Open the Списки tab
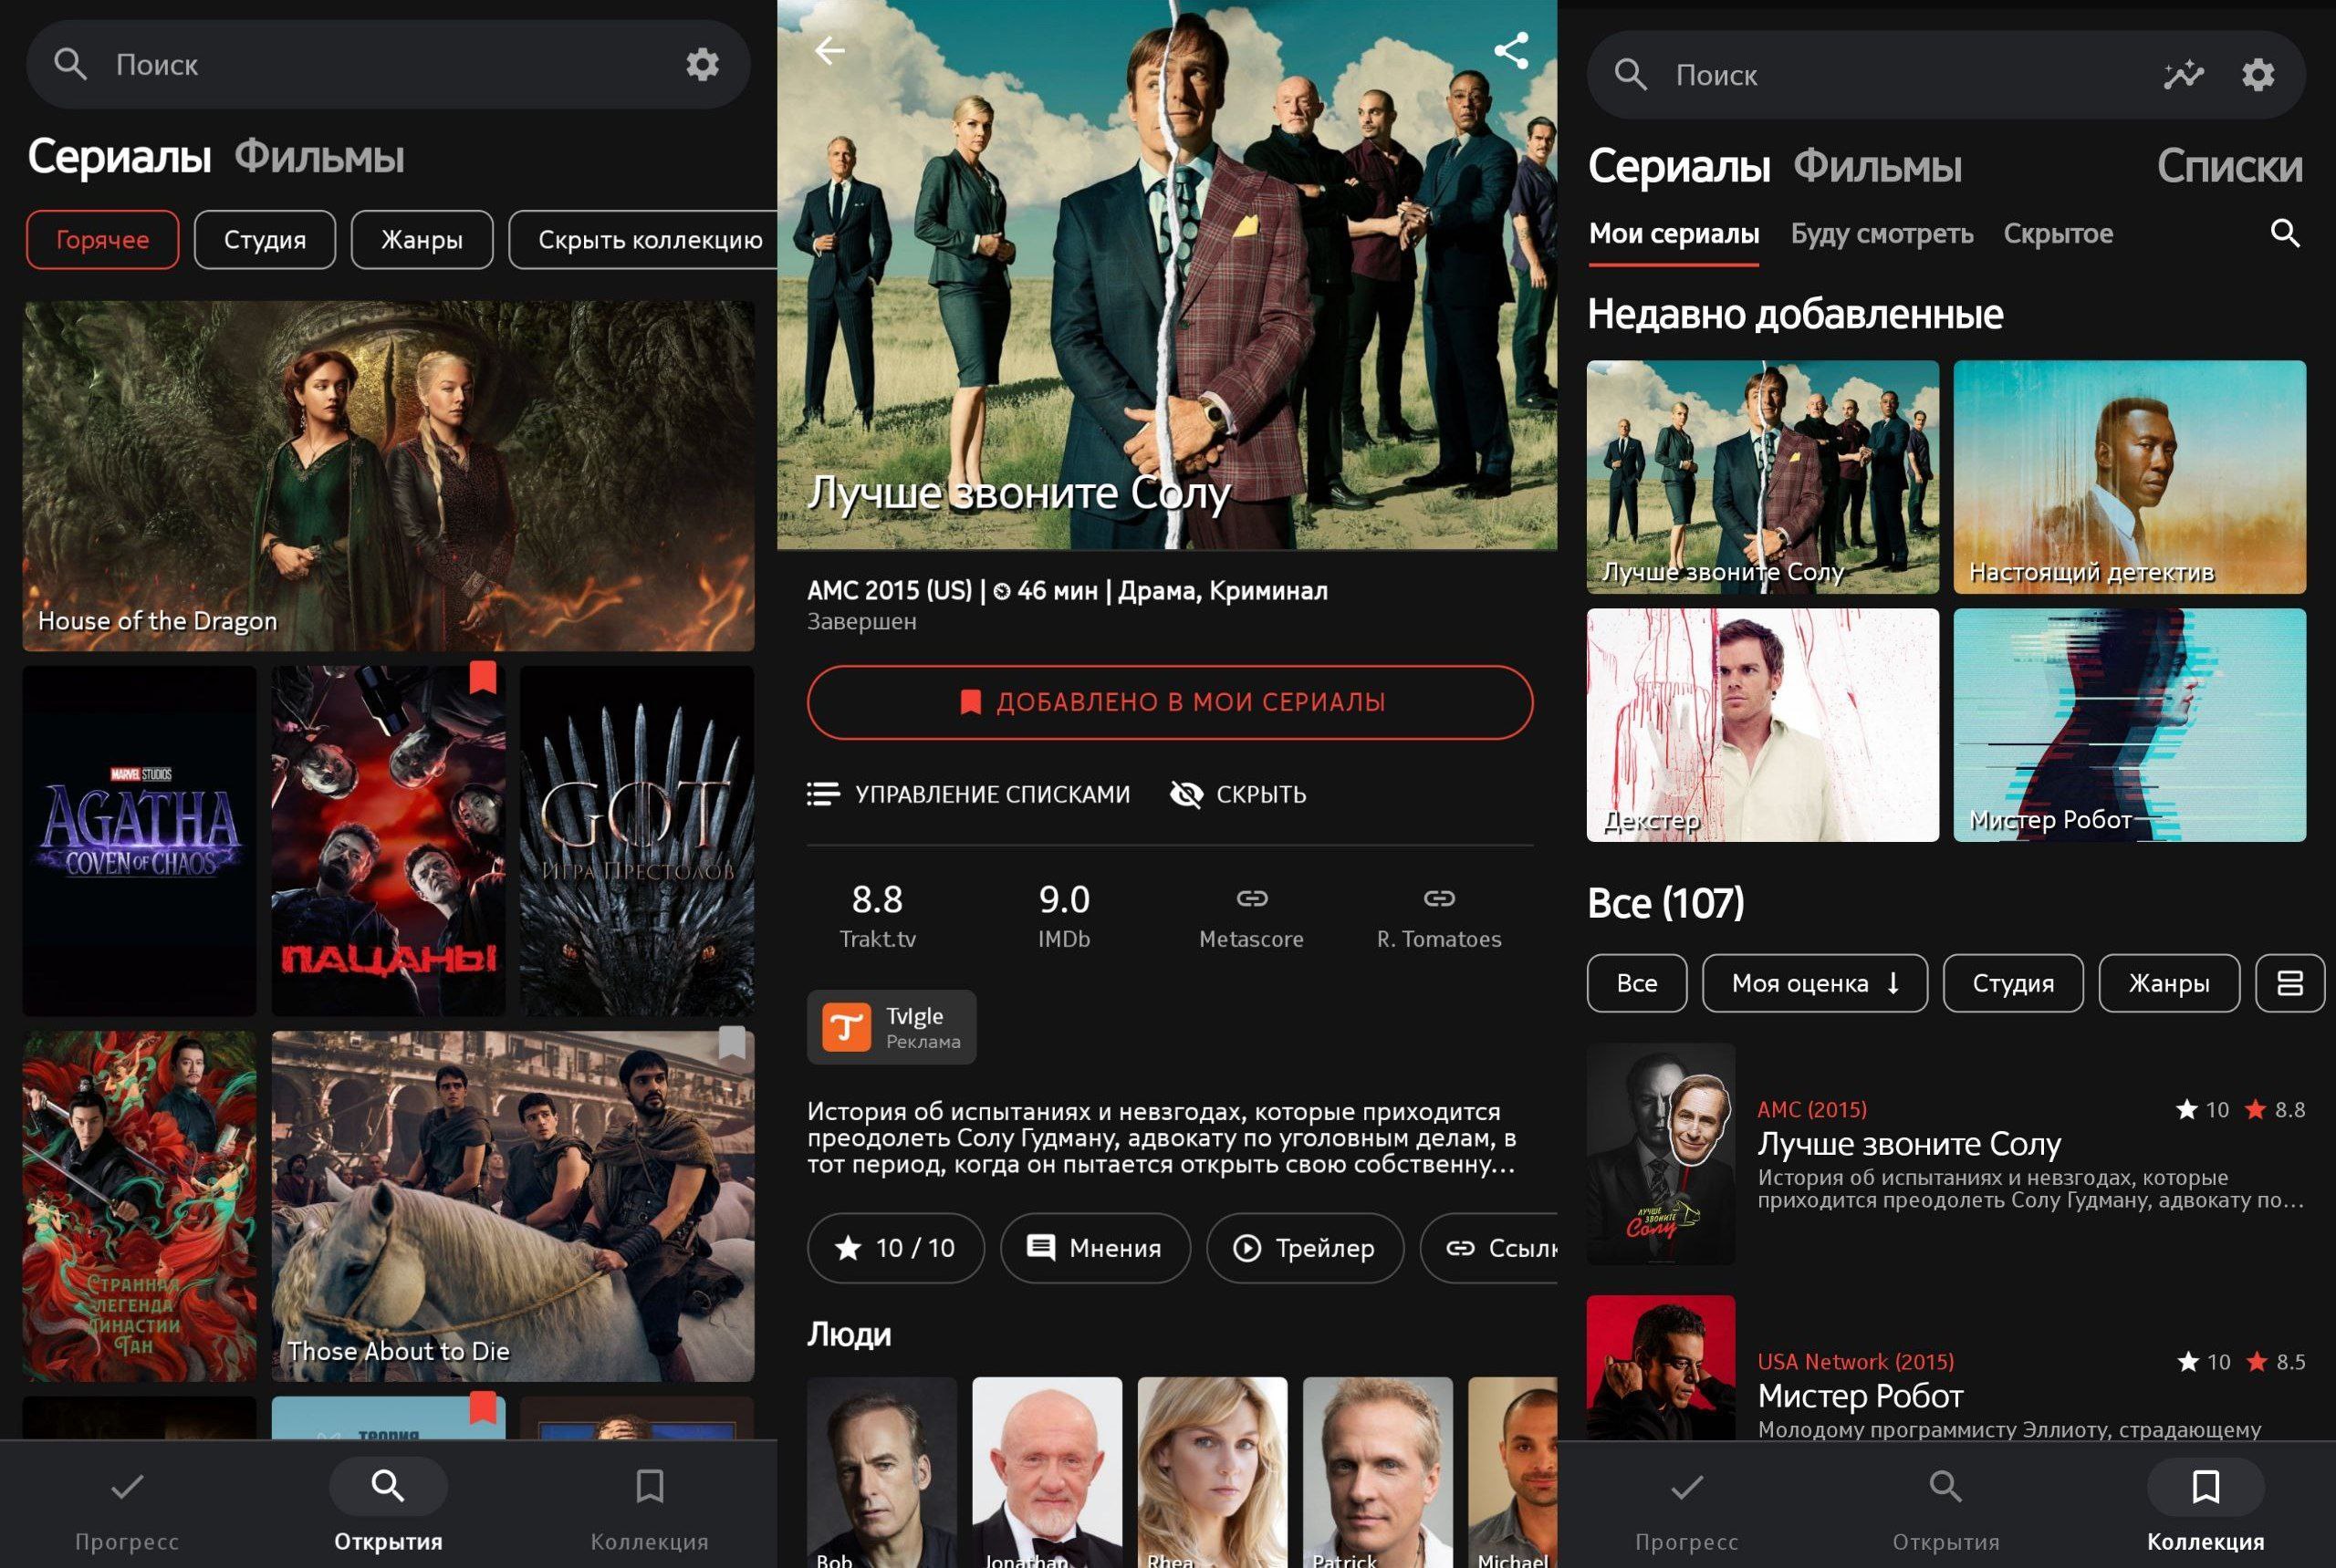This screenshot has height=1568, width=2336. coord(2228,166)
